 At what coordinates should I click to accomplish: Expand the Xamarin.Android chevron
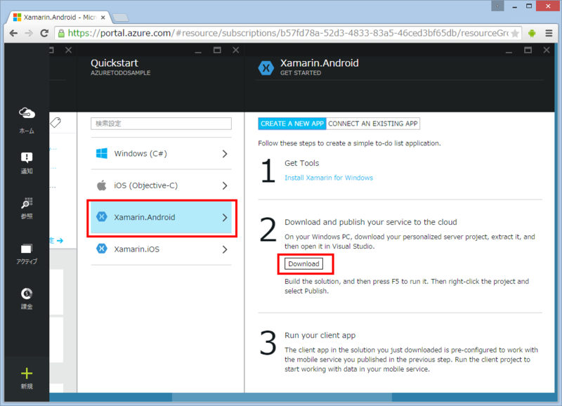point(225,218)
